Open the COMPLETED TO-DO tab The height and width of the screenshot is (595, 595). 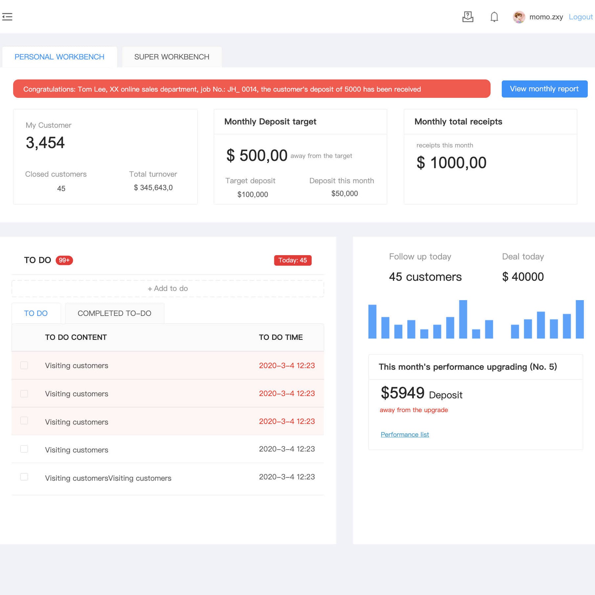(114, 313)
